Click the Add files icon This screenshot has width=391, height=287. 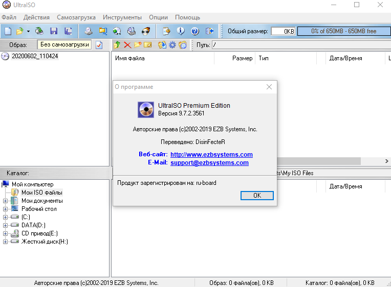[162, 45]
